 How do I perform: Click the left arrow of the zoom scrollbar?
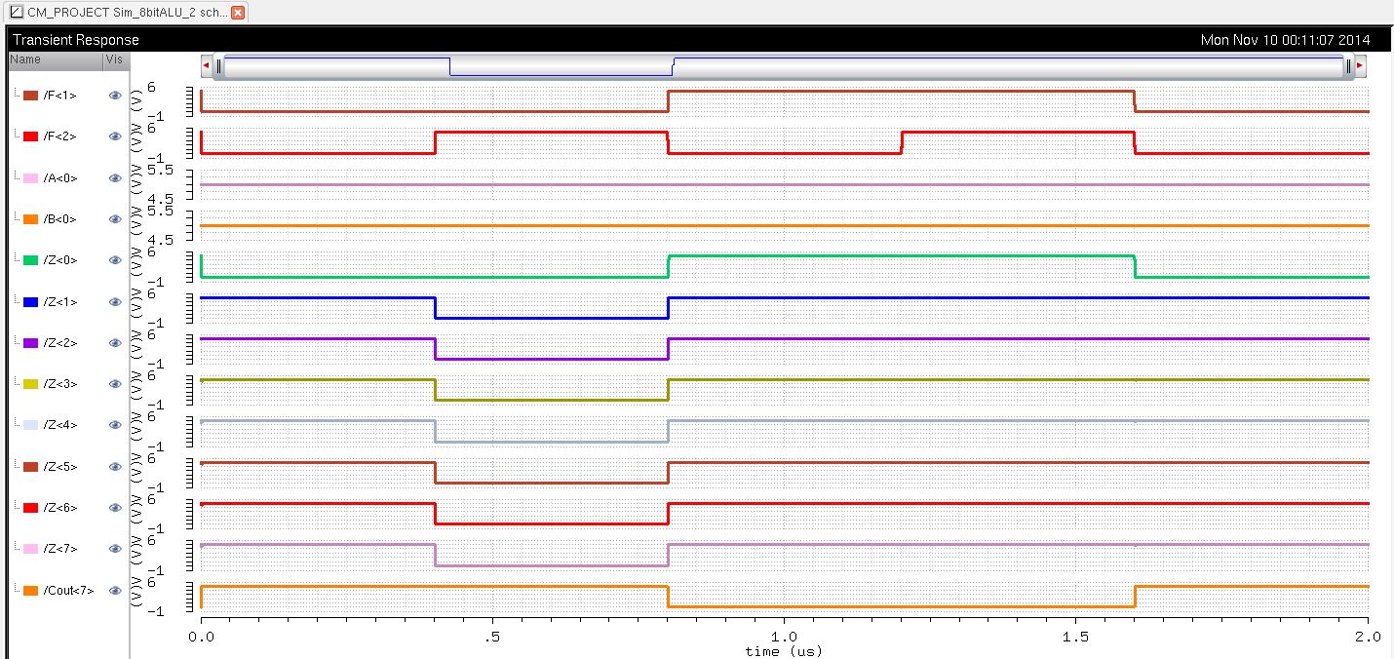(x=206, y=66)
